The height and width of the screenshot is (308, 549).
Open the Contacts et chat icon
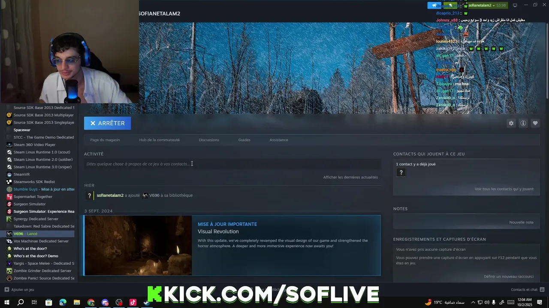click(543, 290)
